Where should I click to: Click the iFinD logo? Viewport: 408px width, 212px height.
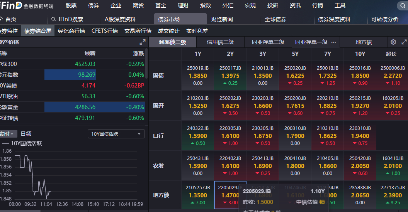(11, 5)
